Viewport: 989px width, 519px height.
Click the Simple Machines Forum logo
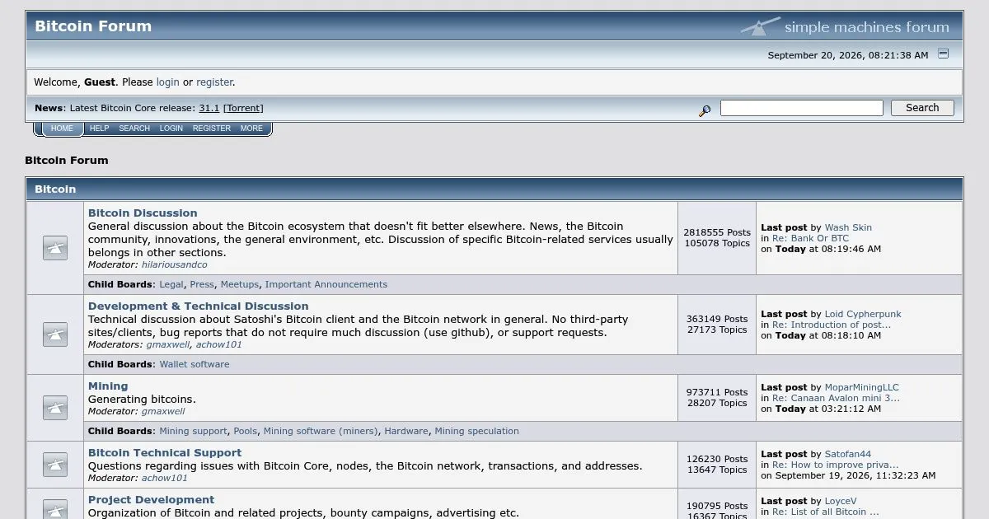845,26
